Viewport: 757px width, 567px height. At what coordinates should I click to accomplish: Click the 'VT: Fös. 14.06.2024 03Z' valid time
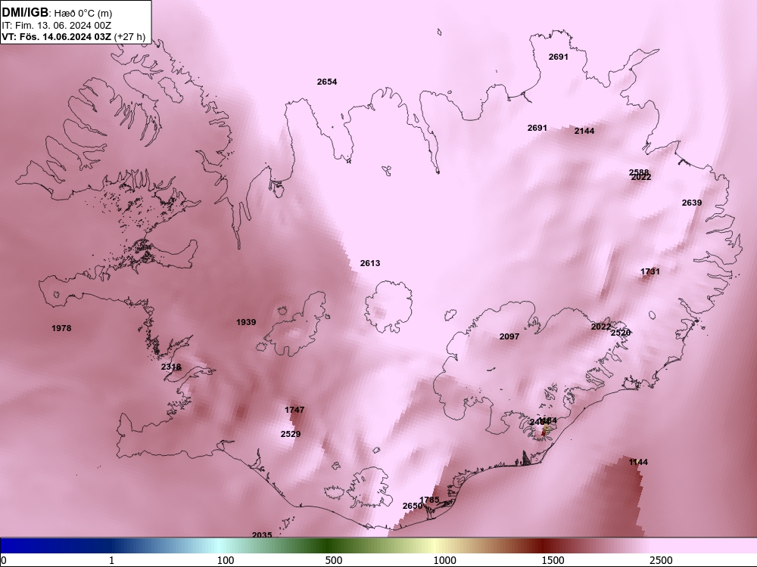[57, 36]
